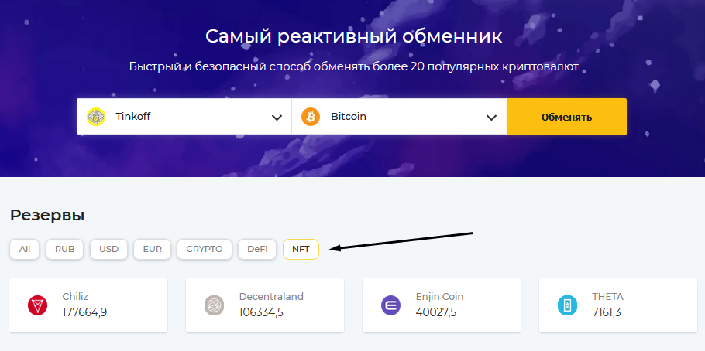Click the blue THETA logo icon
Screen dimensions: 705x351
pyautogui.click(x=567, y=305)
